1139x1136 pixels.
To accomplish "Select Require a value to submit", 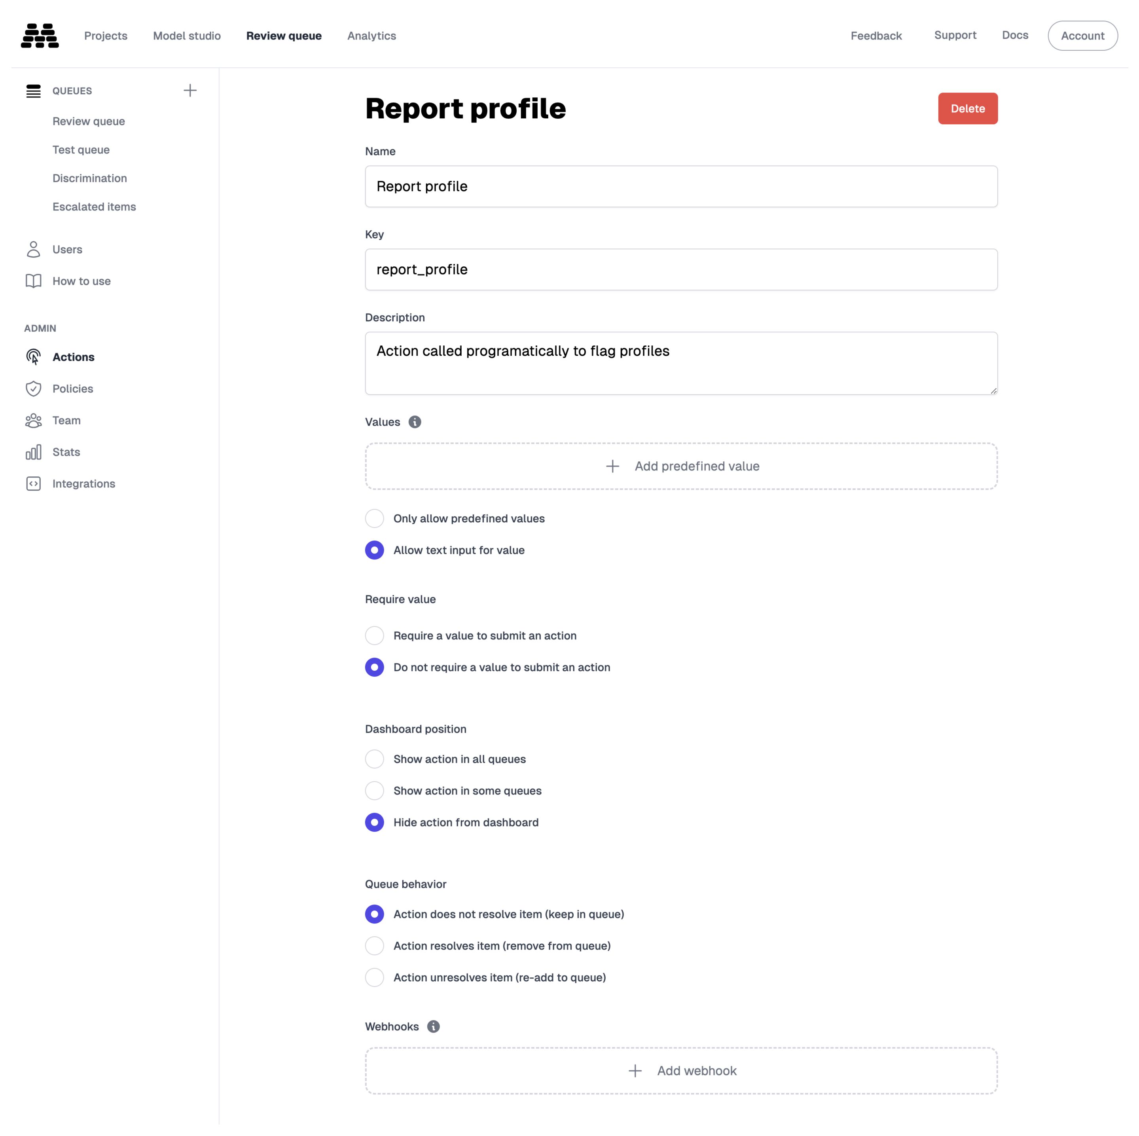I will click(x=374, y=635).
